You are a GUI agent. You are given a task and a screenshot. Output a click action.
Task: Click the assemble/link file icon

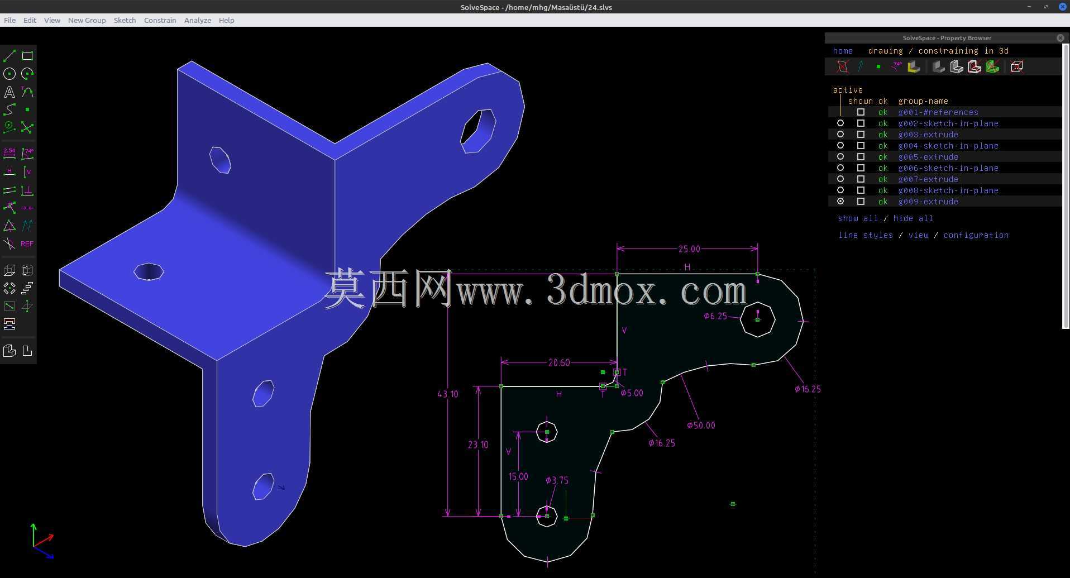9,324
